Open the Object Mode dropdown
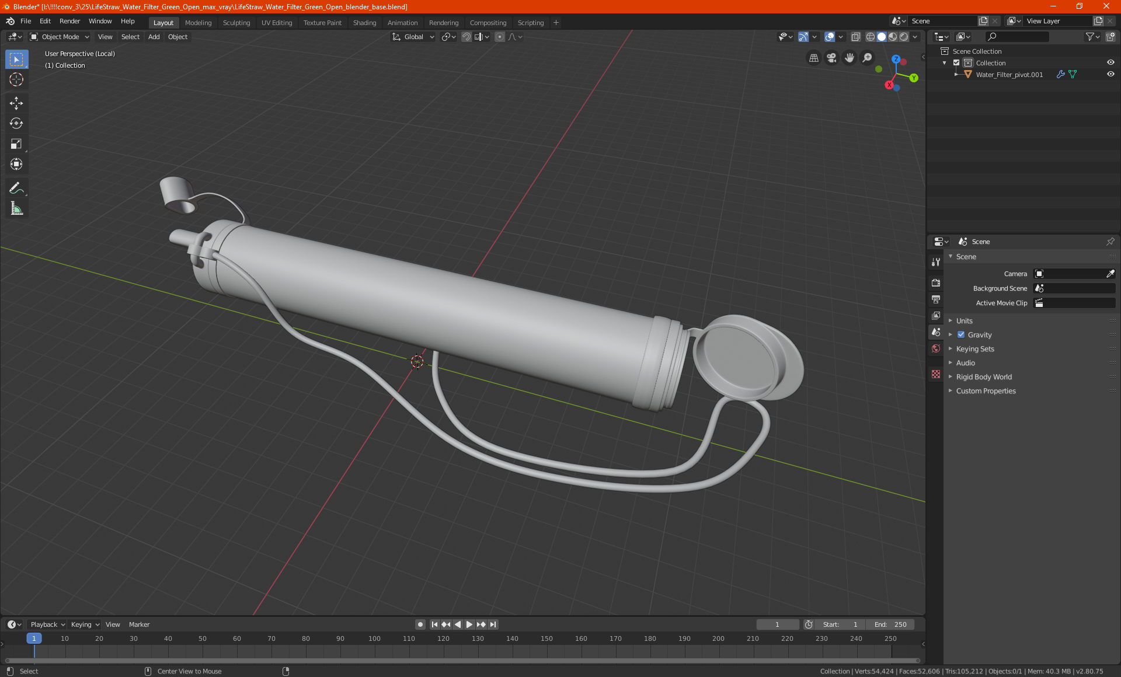Image resolution: width=1121 pixels, height=677 pixels. (60, 37)
